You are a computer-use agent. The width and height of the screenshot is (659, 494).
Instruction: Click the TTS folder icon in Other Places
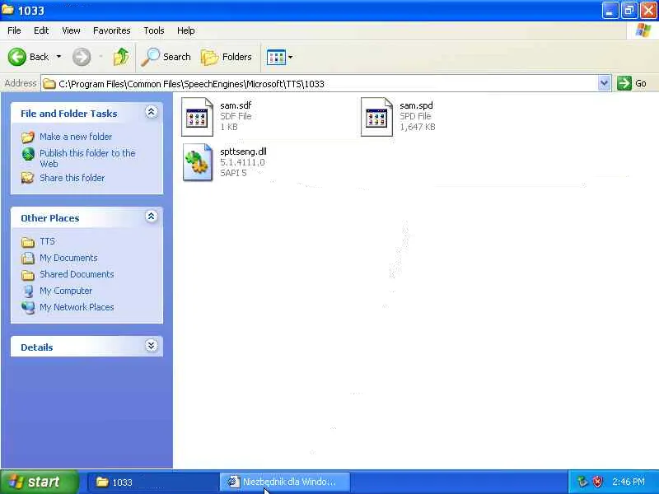pos(28,242)
